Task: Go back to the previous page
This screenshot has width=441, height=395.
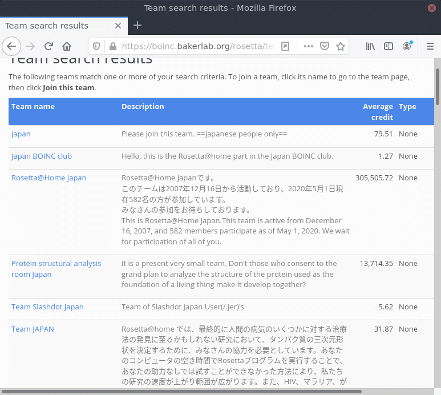Action: coord(11,46)
